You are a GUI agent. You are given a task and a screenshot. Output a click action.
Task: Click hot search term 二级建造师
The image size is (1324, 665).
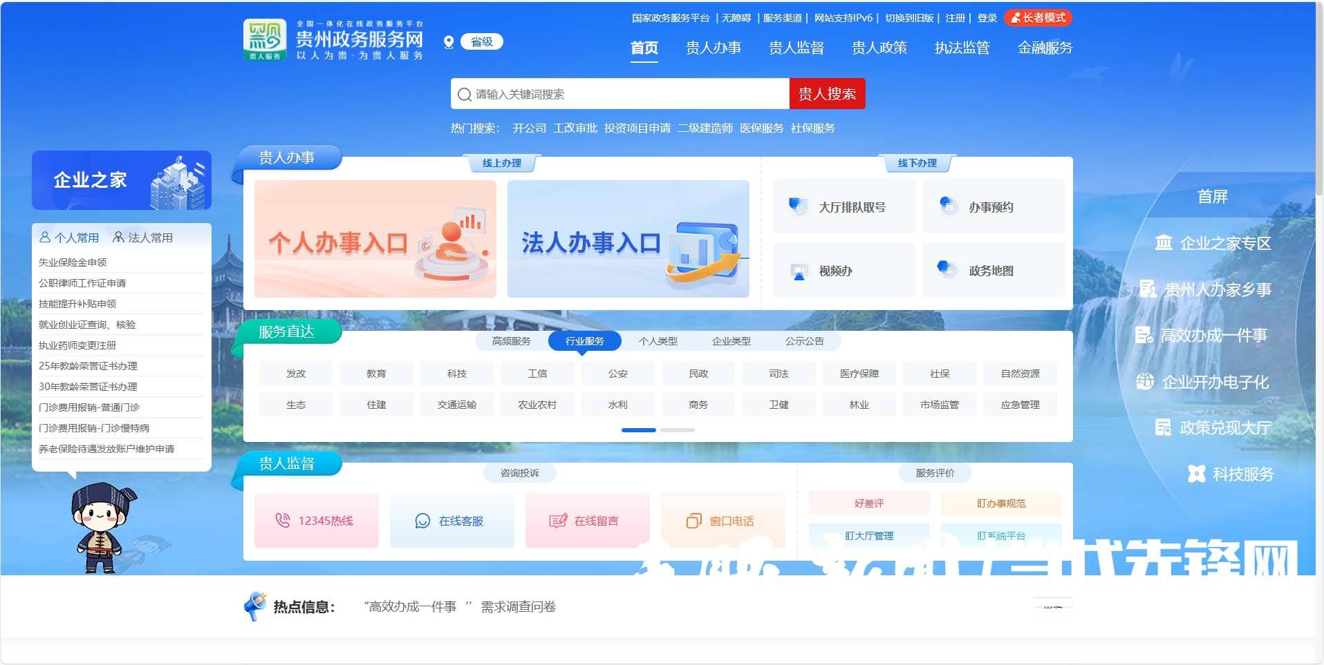tap(705, 128)
